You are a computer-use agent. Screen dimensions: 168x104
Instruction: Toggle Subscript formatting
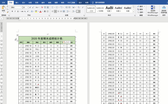click(x=25, y=11)
